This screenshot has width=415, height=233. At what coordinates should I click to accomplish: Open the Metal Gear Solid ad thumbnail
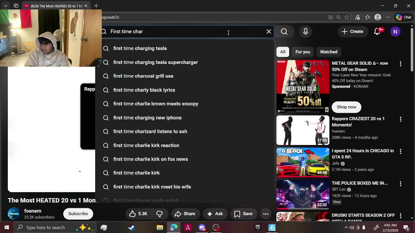point(303,86)
